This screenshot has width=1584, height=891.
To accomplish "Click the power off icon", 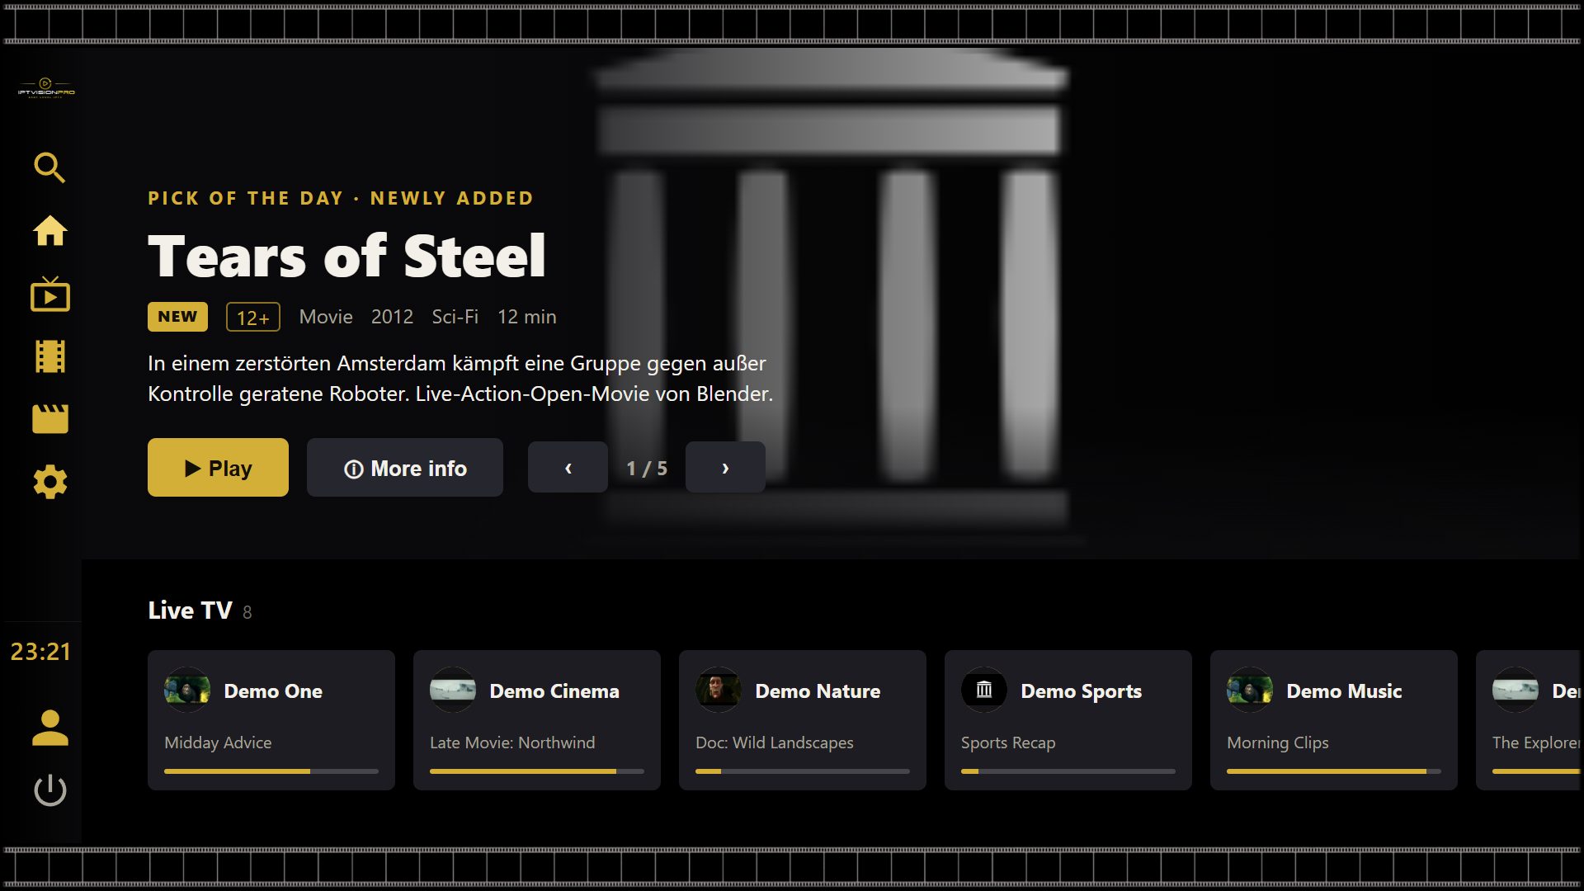I will pos(49,790).
